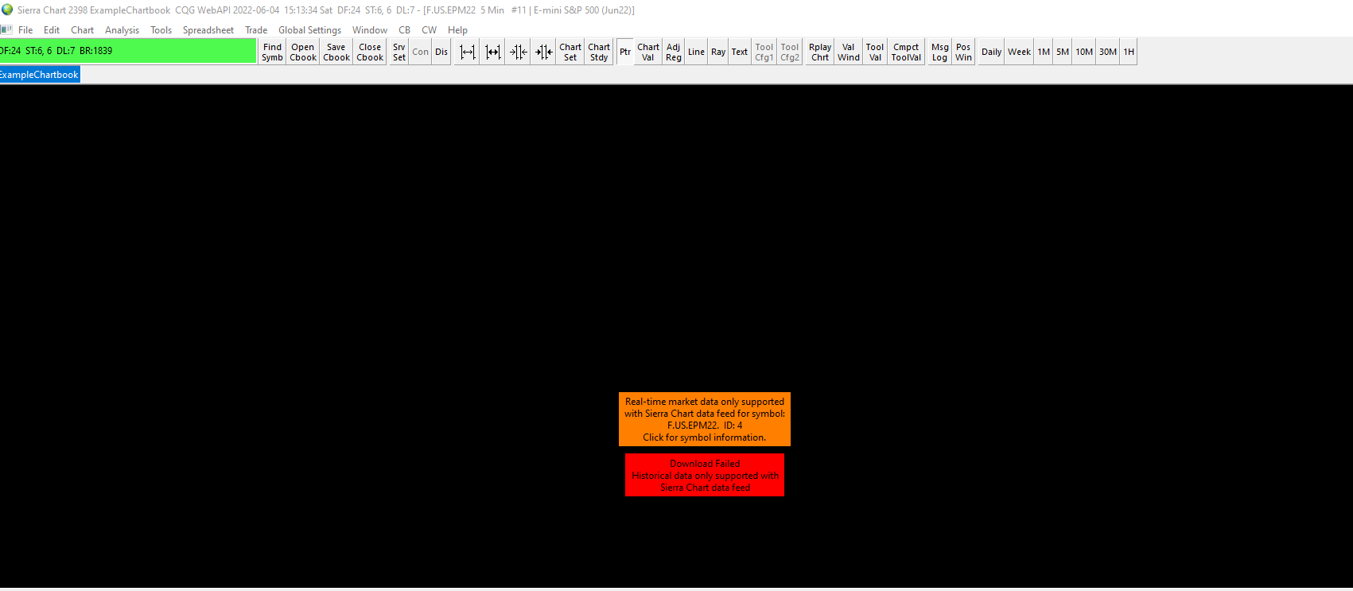Select the Line drawing tool

pos(696,52)
